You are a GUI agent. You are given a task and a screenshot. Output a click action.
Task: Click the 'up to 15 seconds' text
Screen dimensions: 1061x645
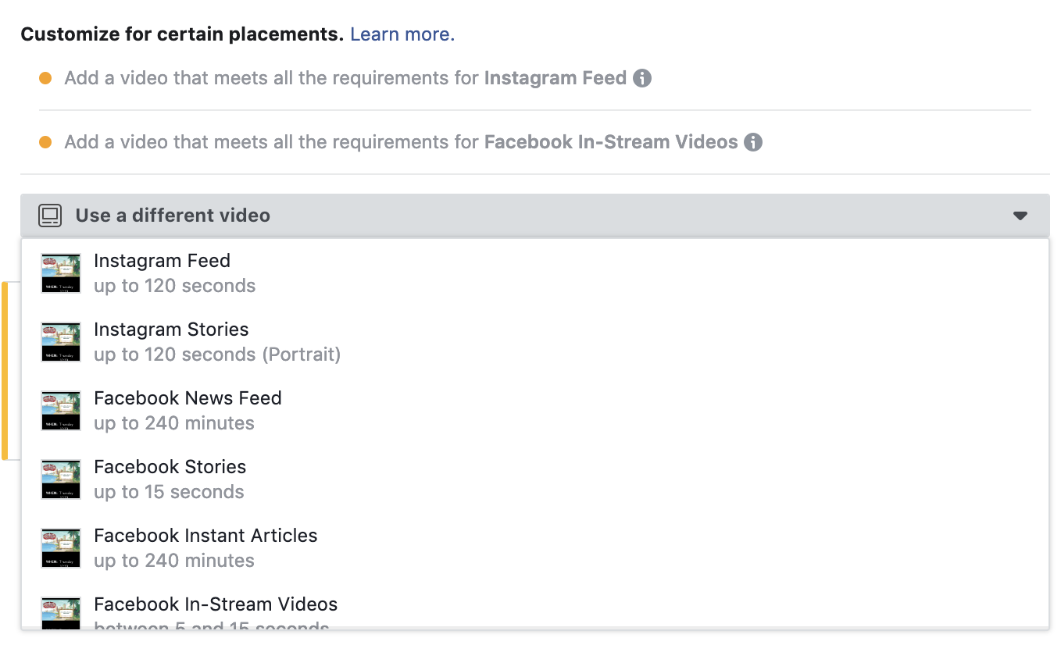[169, 492]
